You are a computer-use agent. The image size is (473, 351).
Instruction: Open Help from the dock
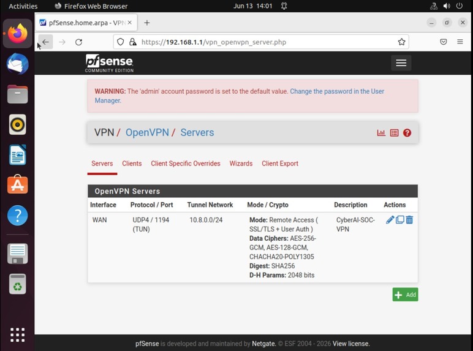[x=18, y=215]
